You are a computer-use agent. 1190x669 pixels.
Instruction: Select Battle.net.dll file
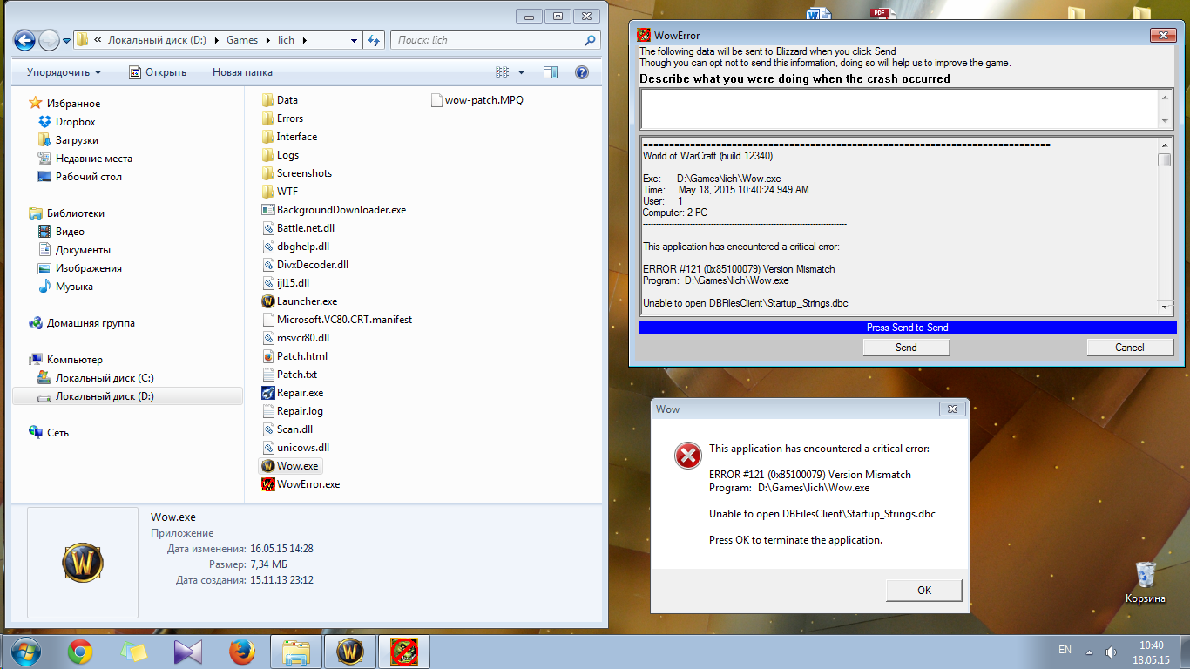[x=298, y=228]
